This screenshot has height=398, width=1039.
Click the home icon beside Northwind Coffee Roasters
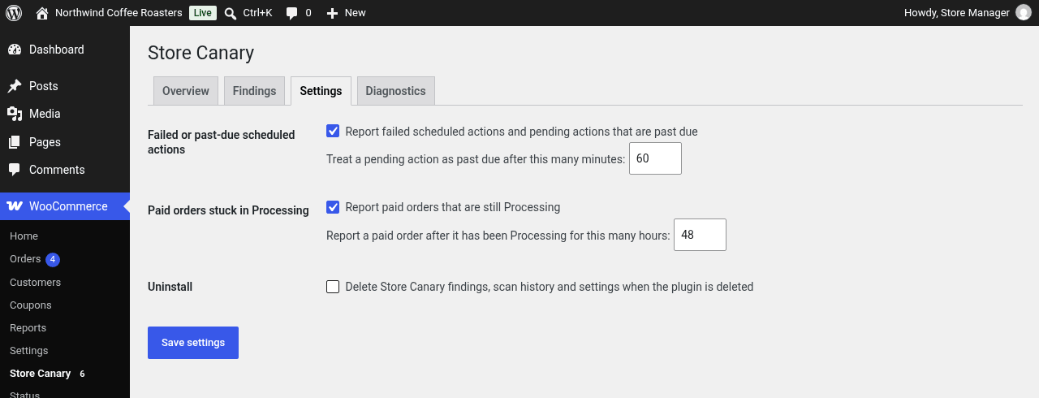pos(42,13)
